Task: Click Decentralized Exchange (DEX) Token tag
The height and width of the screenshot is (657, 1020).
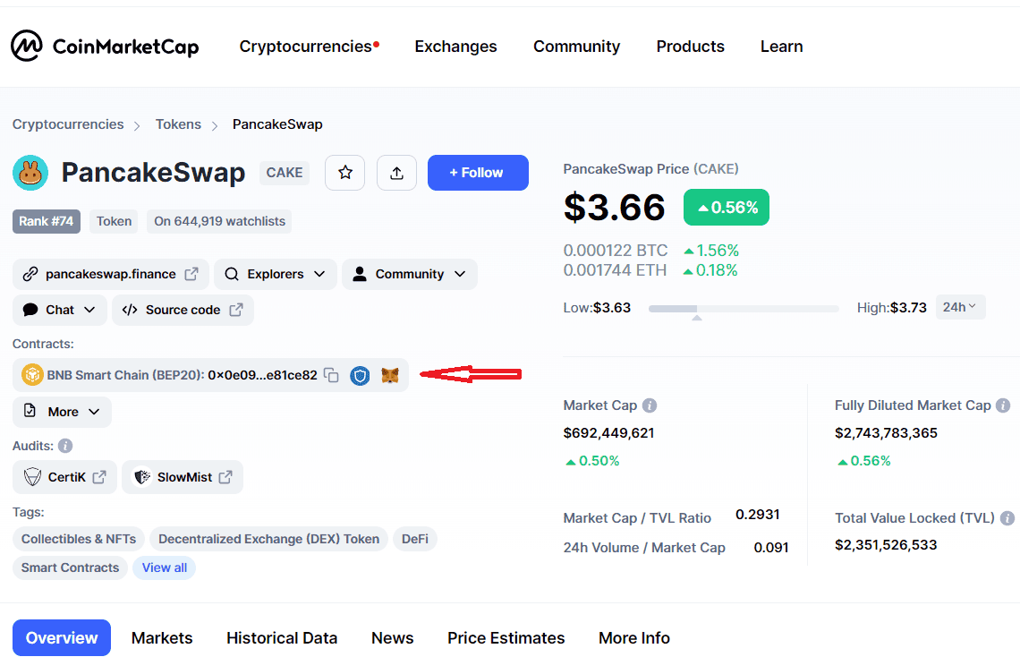Action: (x=268, y=539)
